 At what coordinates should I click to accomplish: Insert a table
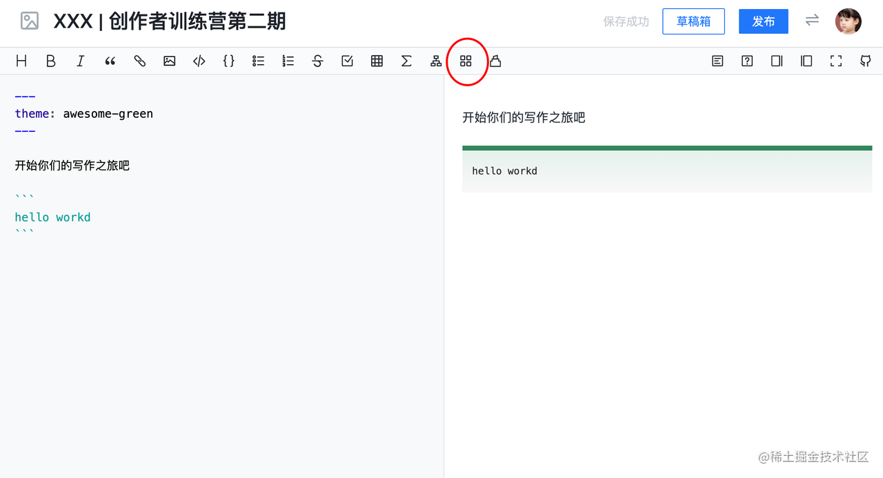tap(377, 61)
